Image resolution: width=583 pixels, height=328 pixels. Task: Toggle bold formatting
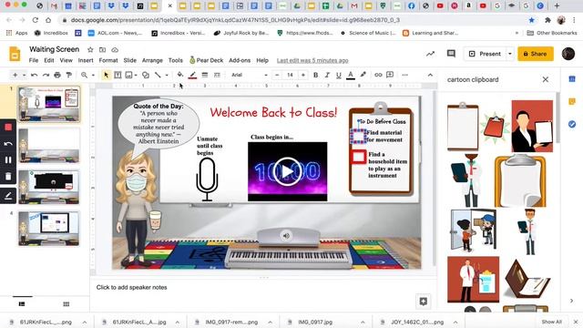coord(316,75)
